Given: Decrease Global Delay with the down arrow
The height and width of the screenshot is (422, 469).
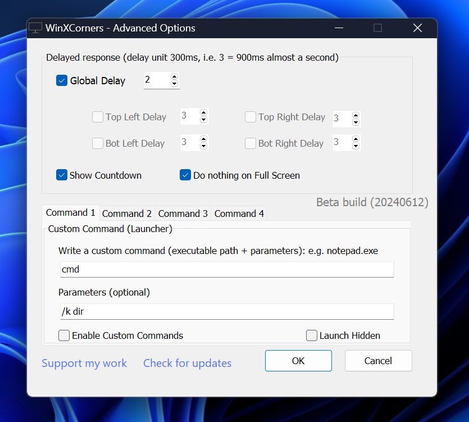Looking at the screenshot, I should pyautogui.click(x=174, y=84).
